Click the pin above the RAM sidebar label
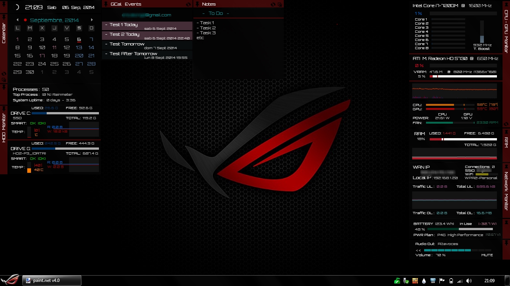This screenshot has width=510, height=286. tap(506, 131)
